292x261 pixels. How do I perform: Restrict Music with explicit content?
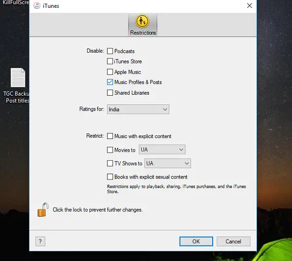(110, 136)
